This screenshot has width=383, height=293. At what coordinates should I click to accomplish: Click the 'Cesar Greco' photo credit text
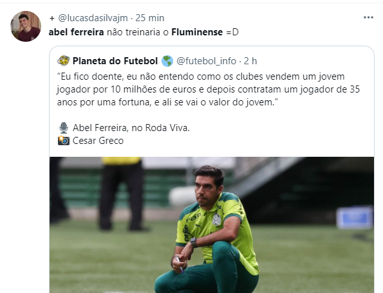[x=98, y=141]
